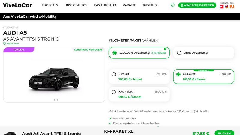Screen dimensions: 240x135
Task: Select the Ohne Anzahlung option
Action: click(204, 53)
